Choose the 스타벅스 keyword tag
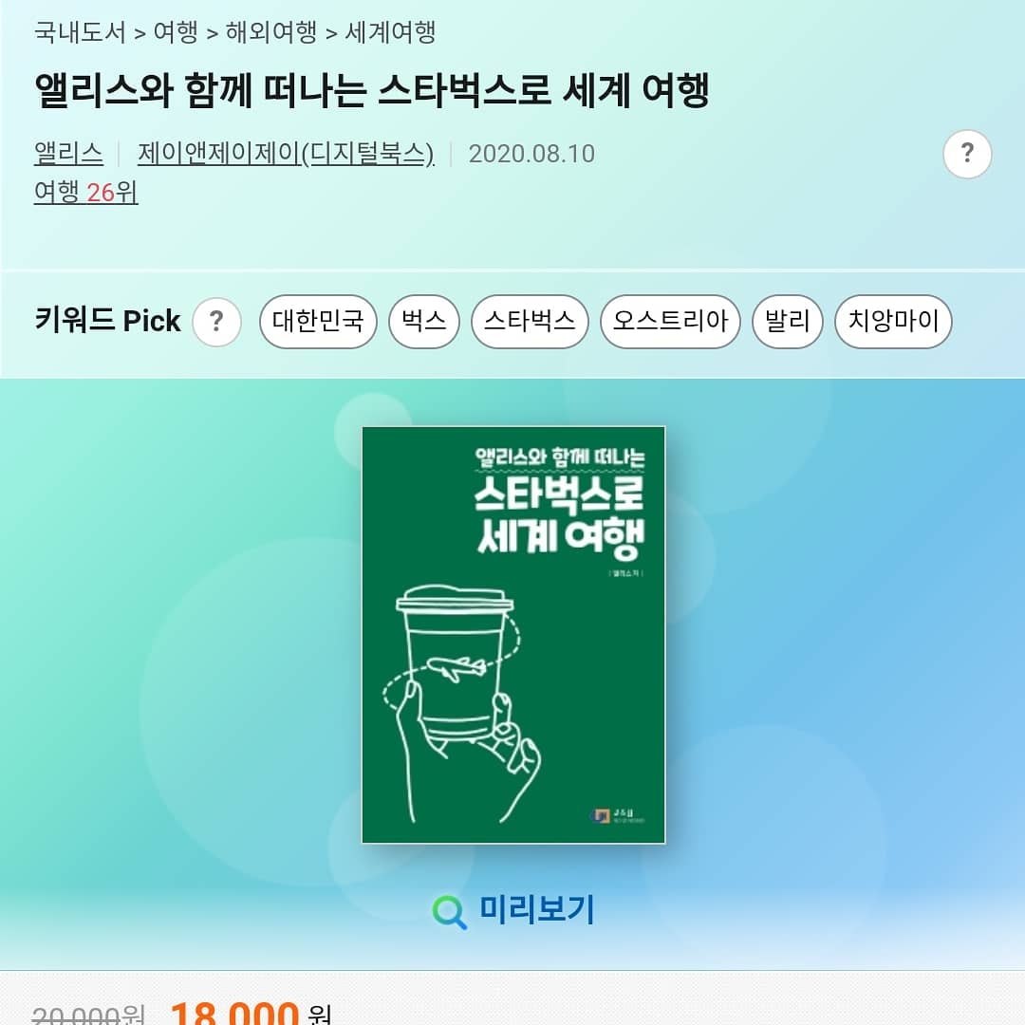1025x1025 pixels. tap(530, 321)
